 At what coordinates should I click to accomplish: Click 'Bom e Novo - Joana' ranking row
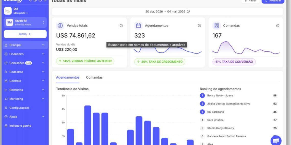click(x=238, y=96)
